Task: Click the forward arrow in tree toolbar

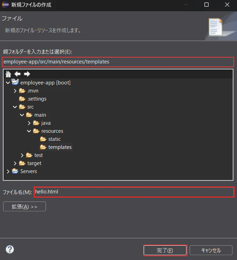Action: [27, 74]
